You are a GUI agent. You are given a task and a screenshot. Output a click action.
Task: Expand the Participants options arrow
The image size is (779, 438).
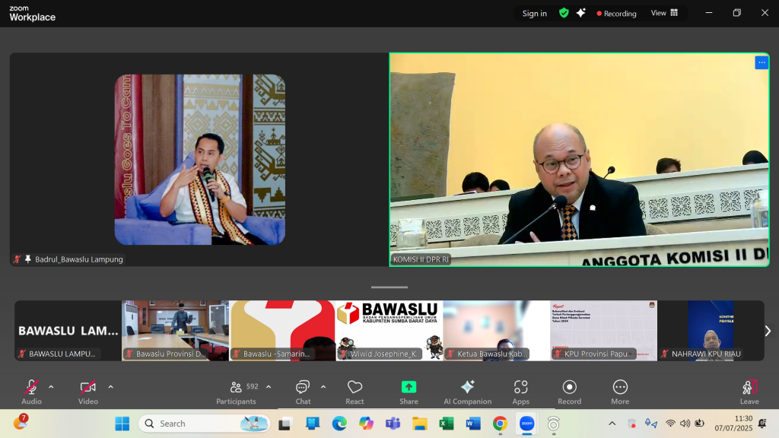269,386
